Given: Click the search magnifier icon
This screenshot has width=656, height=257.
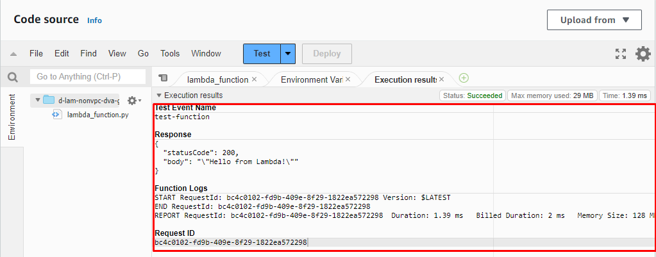Looking at the screenshot, I should 12,77.
